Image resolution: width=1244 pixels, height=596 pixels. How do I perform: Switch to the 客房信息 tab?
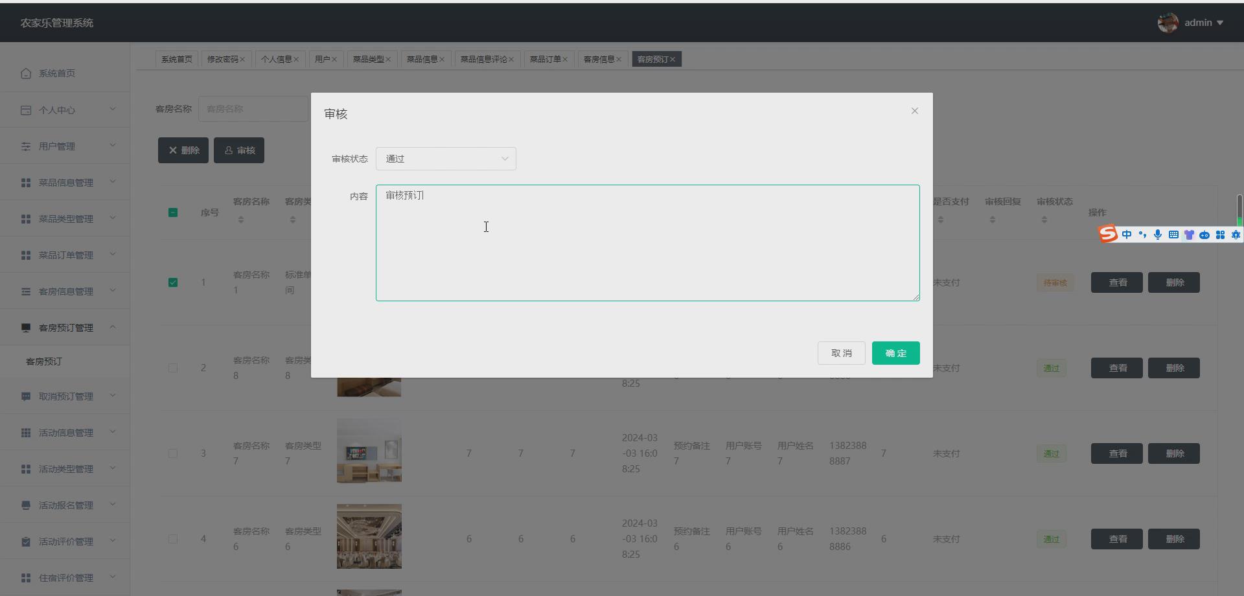tap(598, 60)
